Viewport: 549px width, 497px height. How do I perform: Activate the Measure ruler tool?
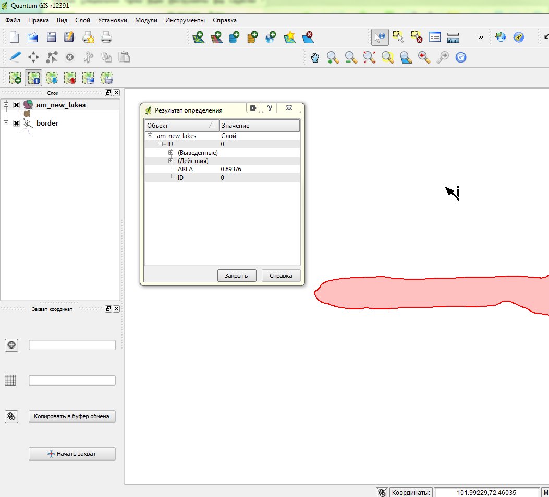click(x=453, y=37)
